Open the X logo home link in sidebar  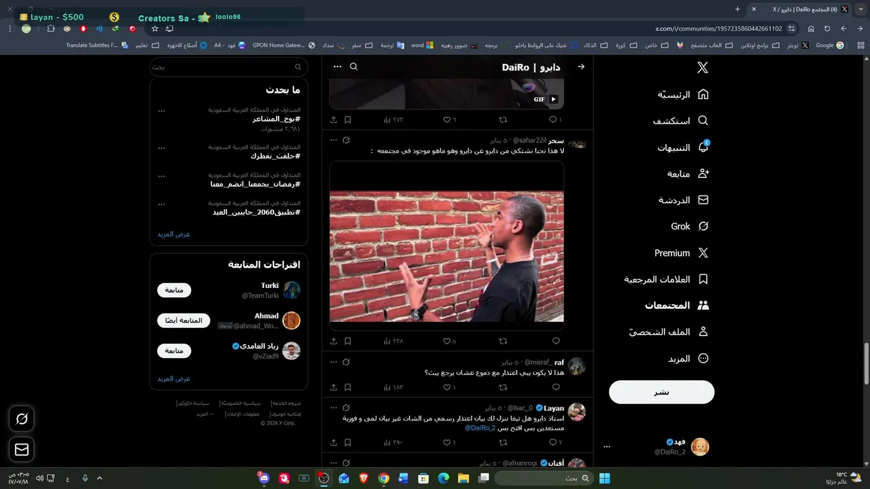click(x=703, y=67)
